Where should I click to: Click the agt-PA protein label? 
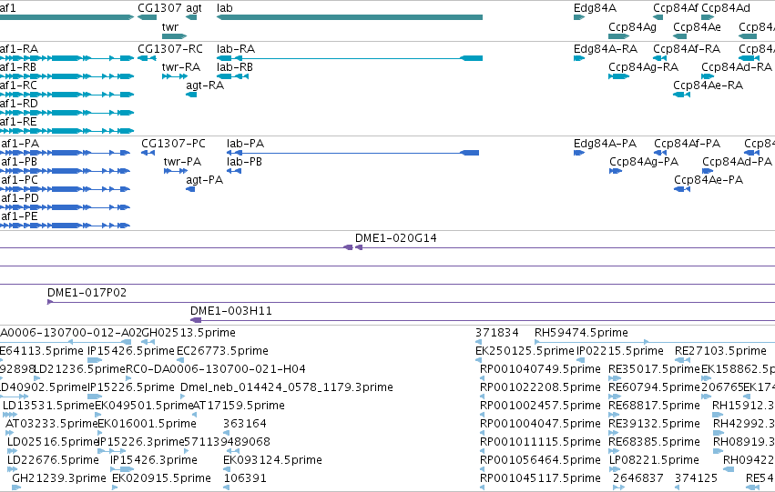click(x=205, y=180)
